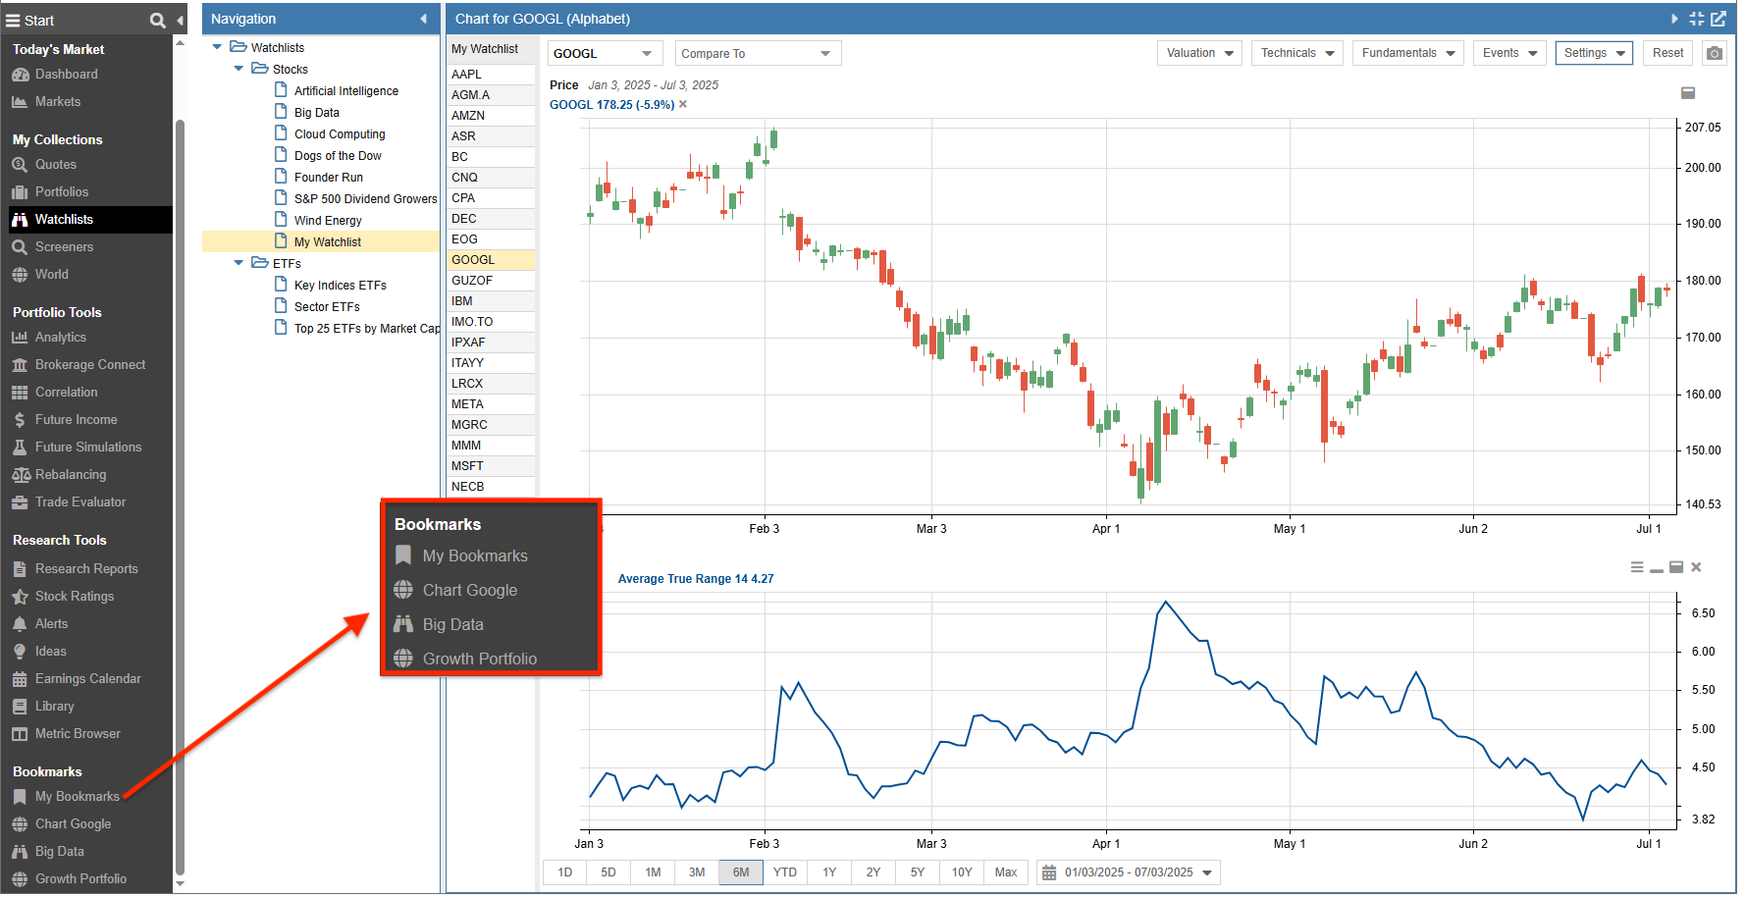Collapse the ETFs folder in tree

[x=238, y=263]
